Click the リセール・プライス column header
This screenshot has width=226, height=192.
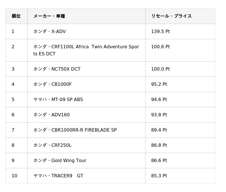click(x=180, y=16)
